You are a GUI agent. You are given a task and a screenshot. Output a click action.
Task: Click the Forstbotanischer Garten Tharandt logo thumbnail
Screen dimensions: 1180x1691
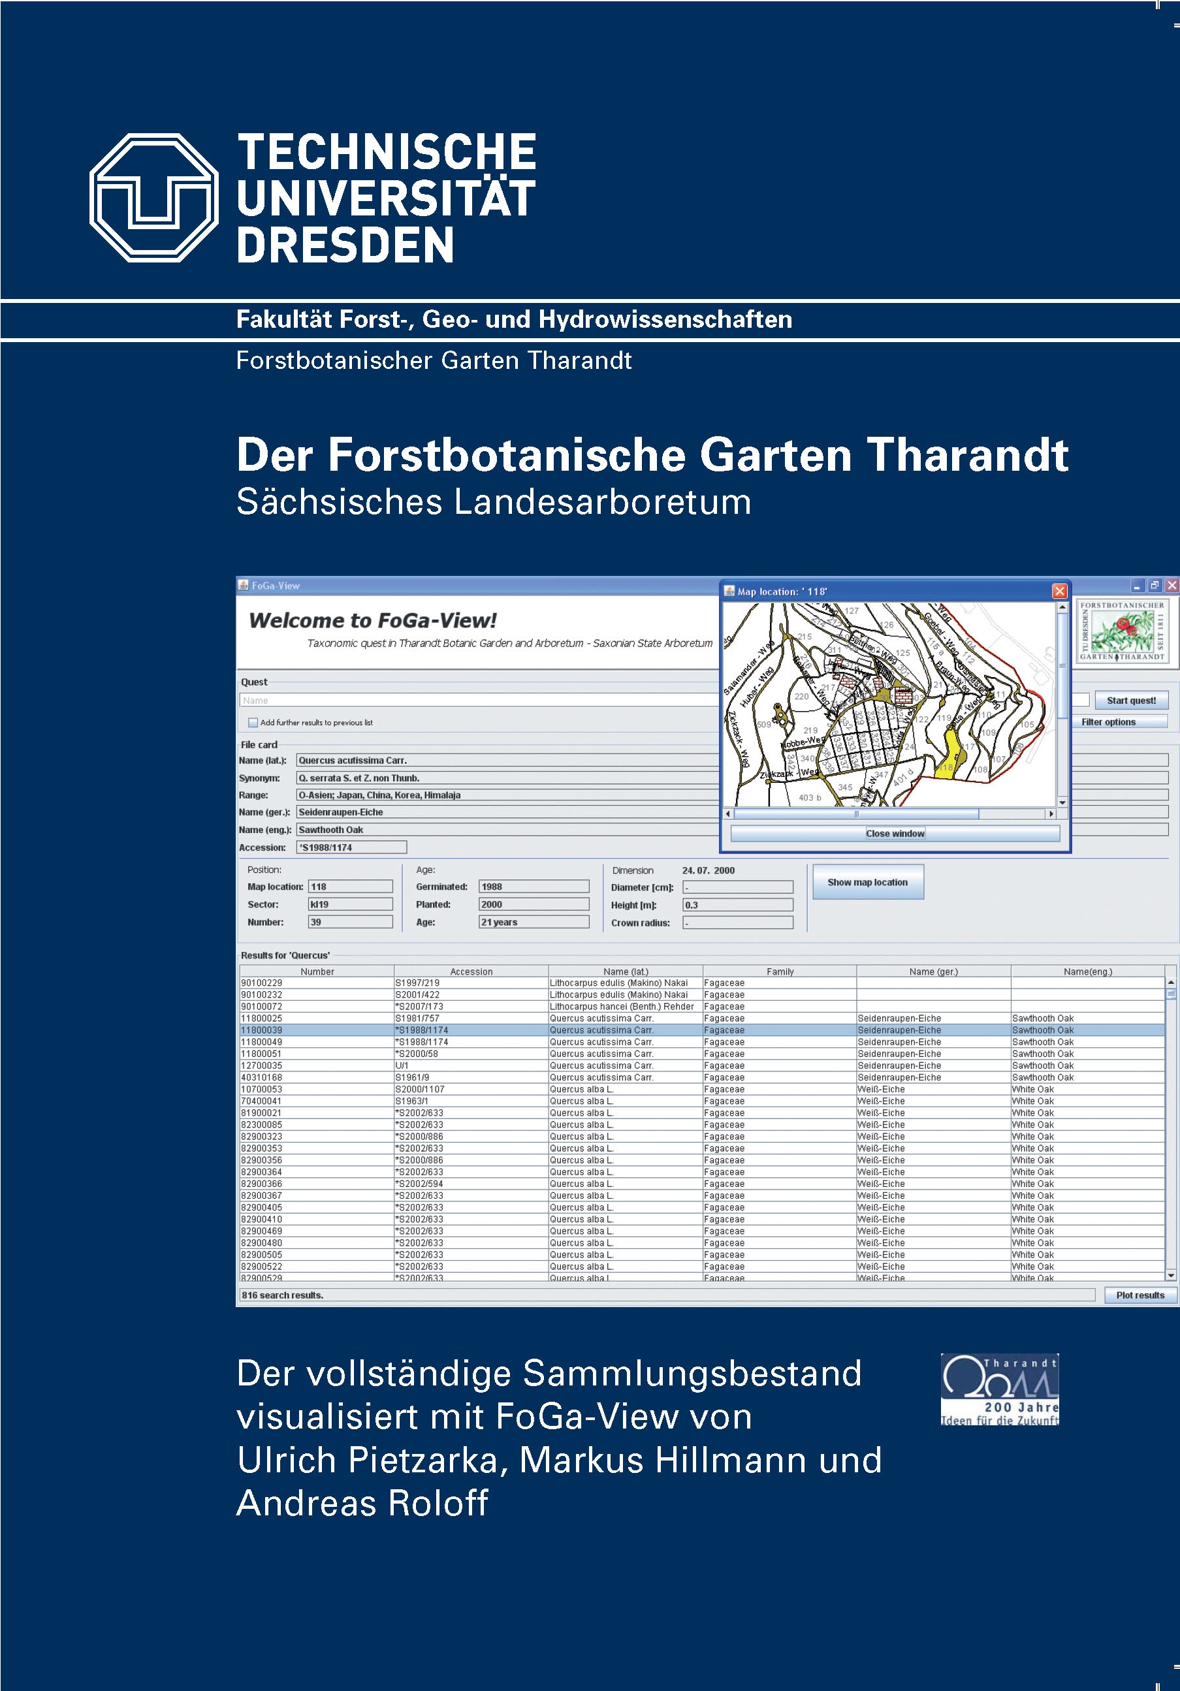1123,631
